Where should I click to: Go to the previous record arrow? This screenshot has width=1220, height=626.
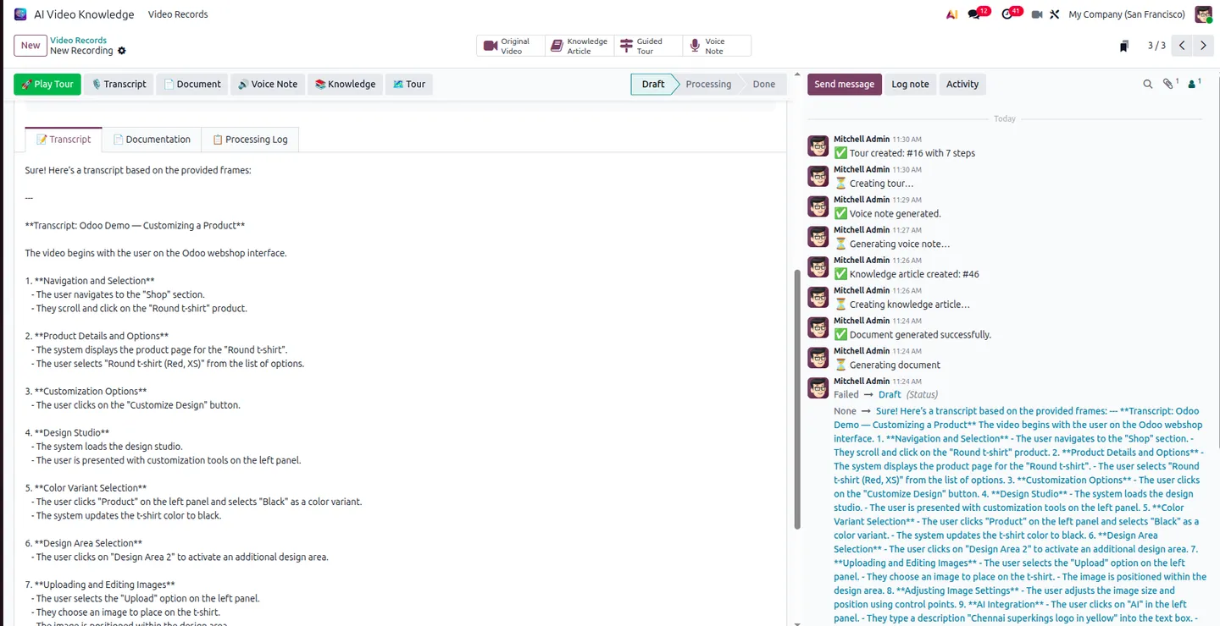[1182, 46]
